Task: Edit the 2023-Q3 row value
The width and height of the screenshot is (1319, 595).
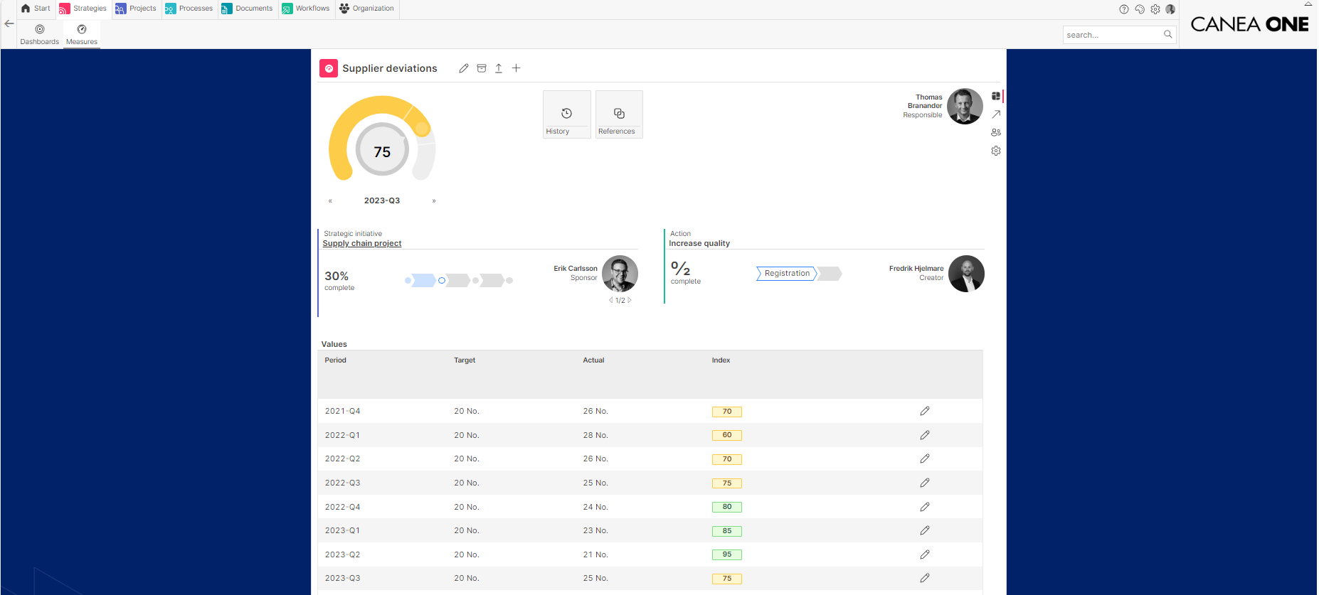Action: point(925,578)
